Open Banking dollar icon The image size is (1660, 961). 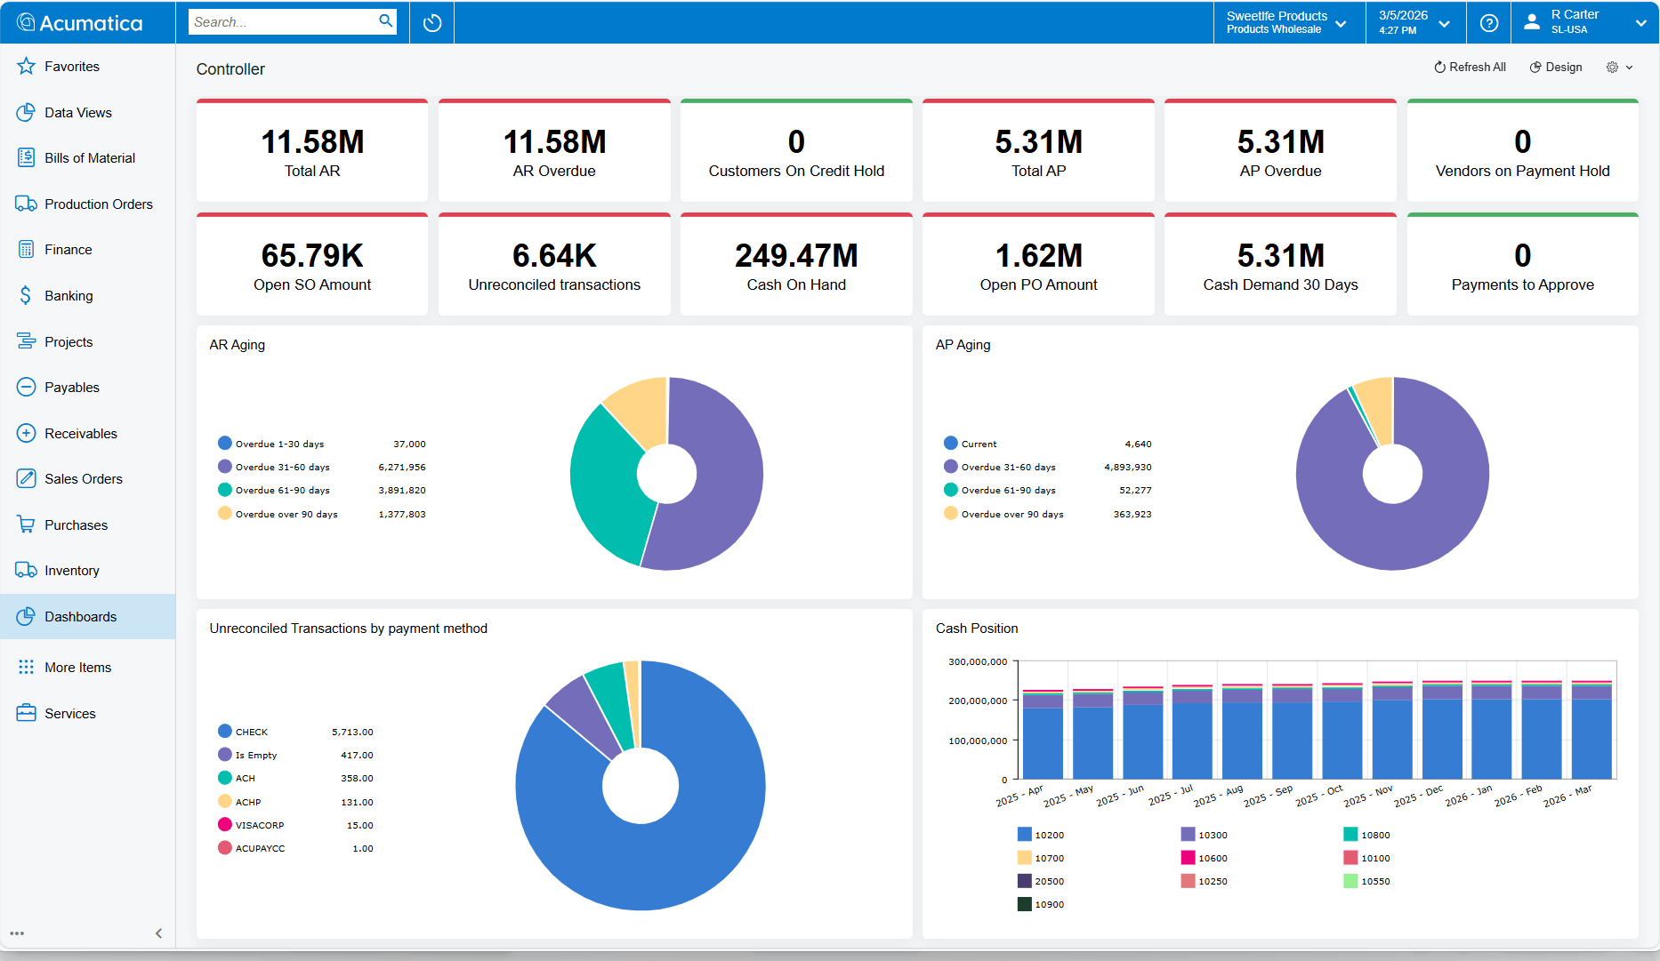coord(27,296)
